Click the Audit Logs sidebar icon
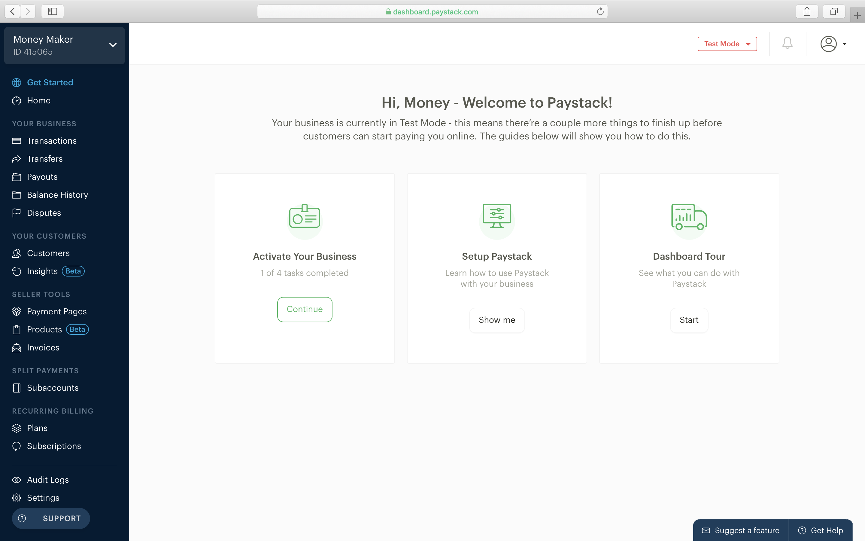The width and height of the screenshot is (865, 541). [17, 480]
